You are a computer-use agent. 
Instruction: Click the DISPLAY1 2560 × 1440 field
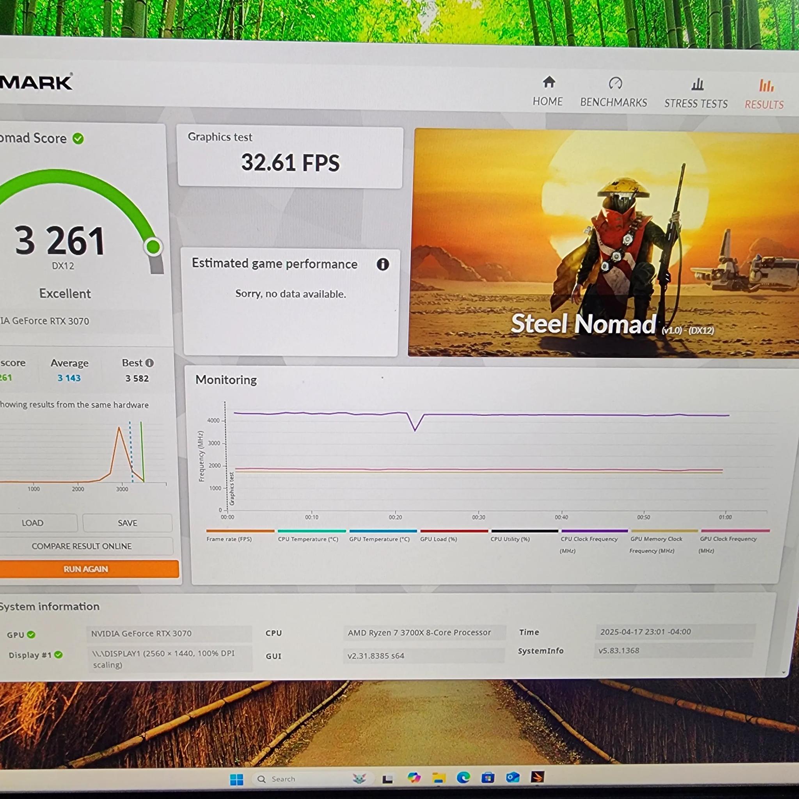[170, 659]
